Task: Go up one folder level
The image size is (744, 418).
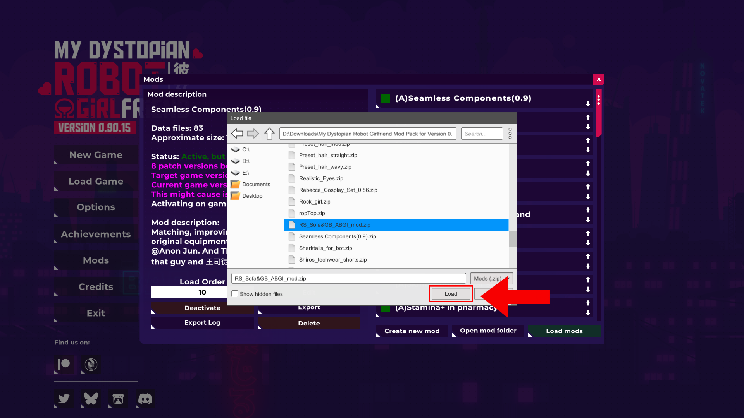Action: point(269,134)
